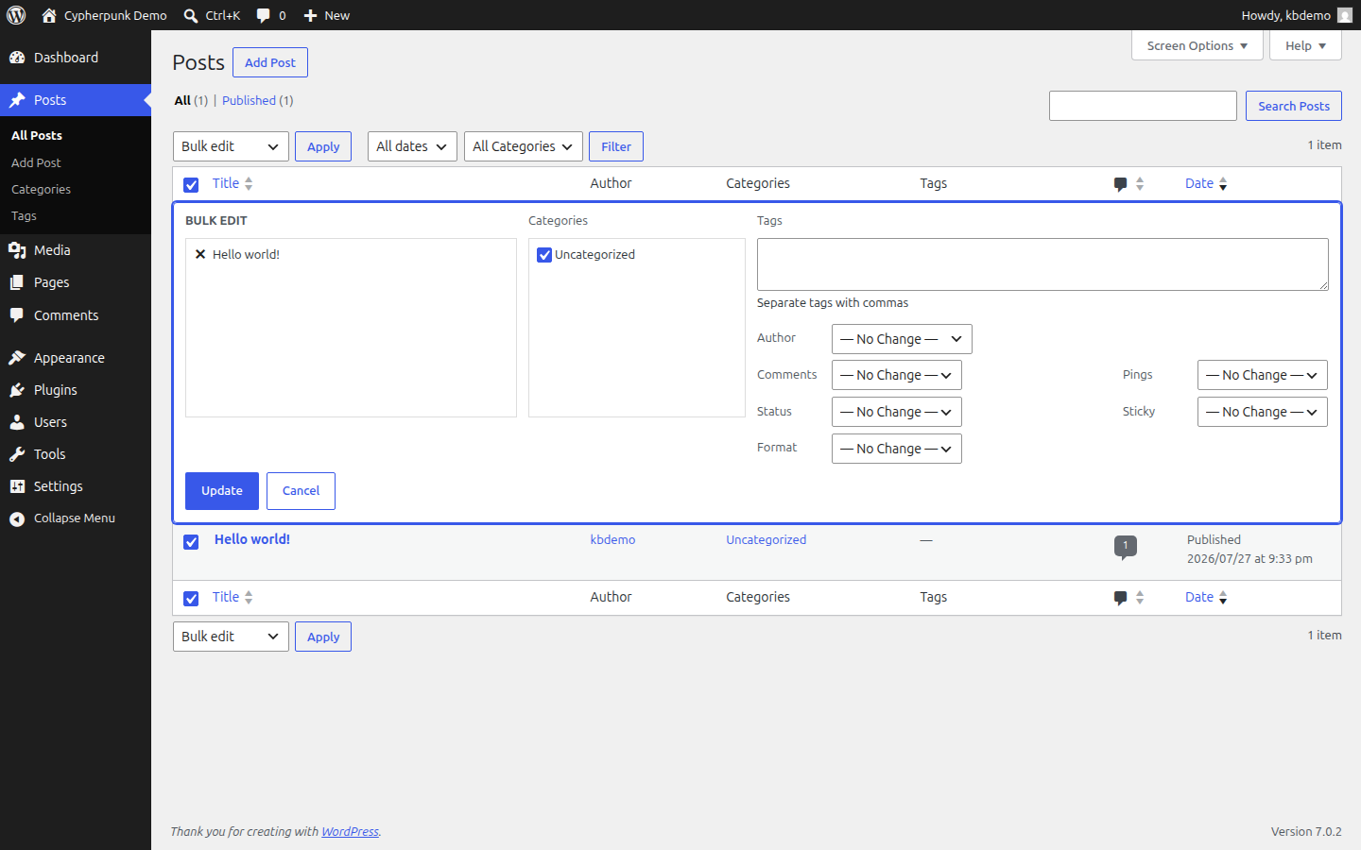Focus the bulk edit Tags textarea

1042,264
